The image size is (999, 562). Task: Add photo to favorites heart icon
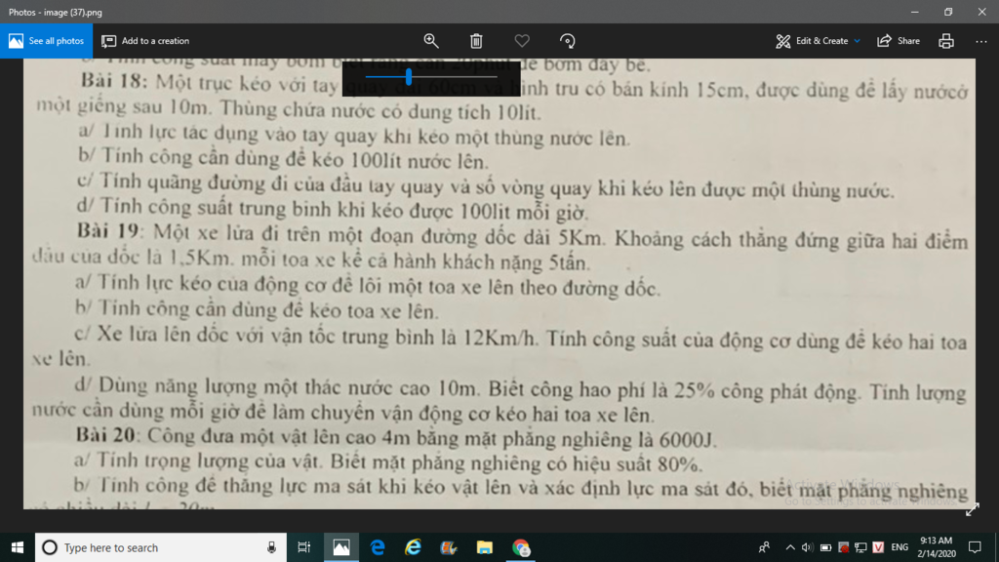[522, 41]
